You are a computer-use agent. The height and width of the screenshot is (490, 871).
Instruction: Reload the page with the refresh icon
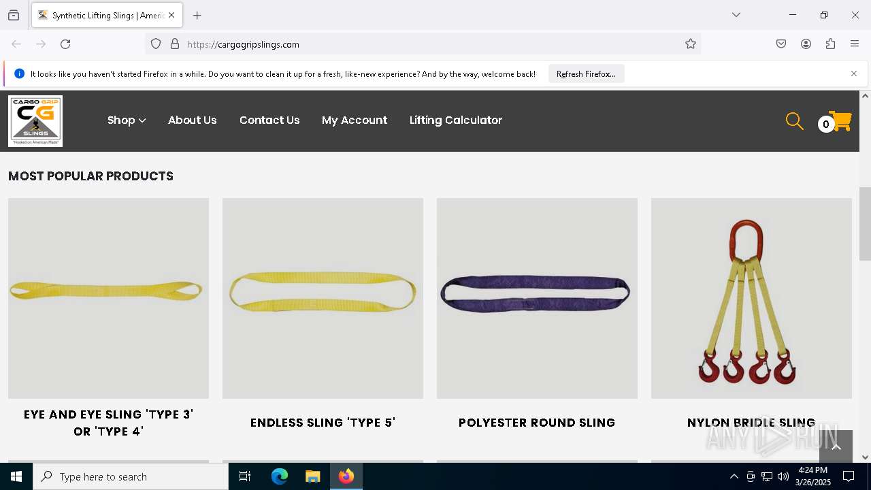click(x=65, y=44)
